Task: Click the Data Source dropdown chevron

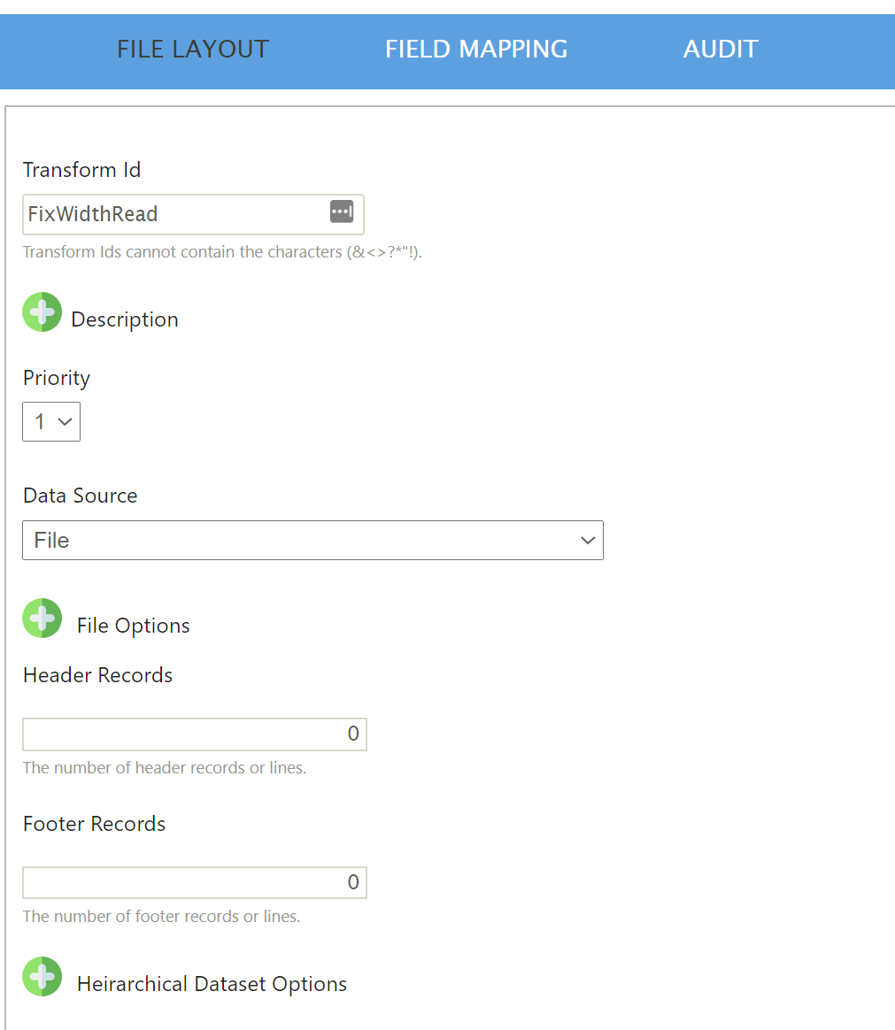Action: tap(588, 540)
